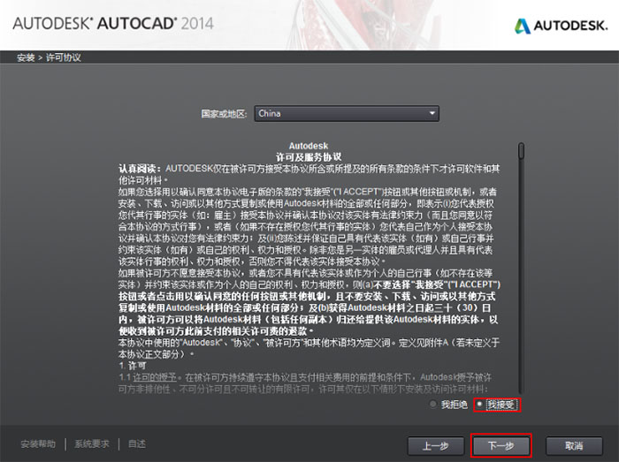This screenshot has width=619, height=462.
Task: Click the 安装 > 许可协议 breadcrumb text
Action: pyautogui.click(x=49, y=57)
